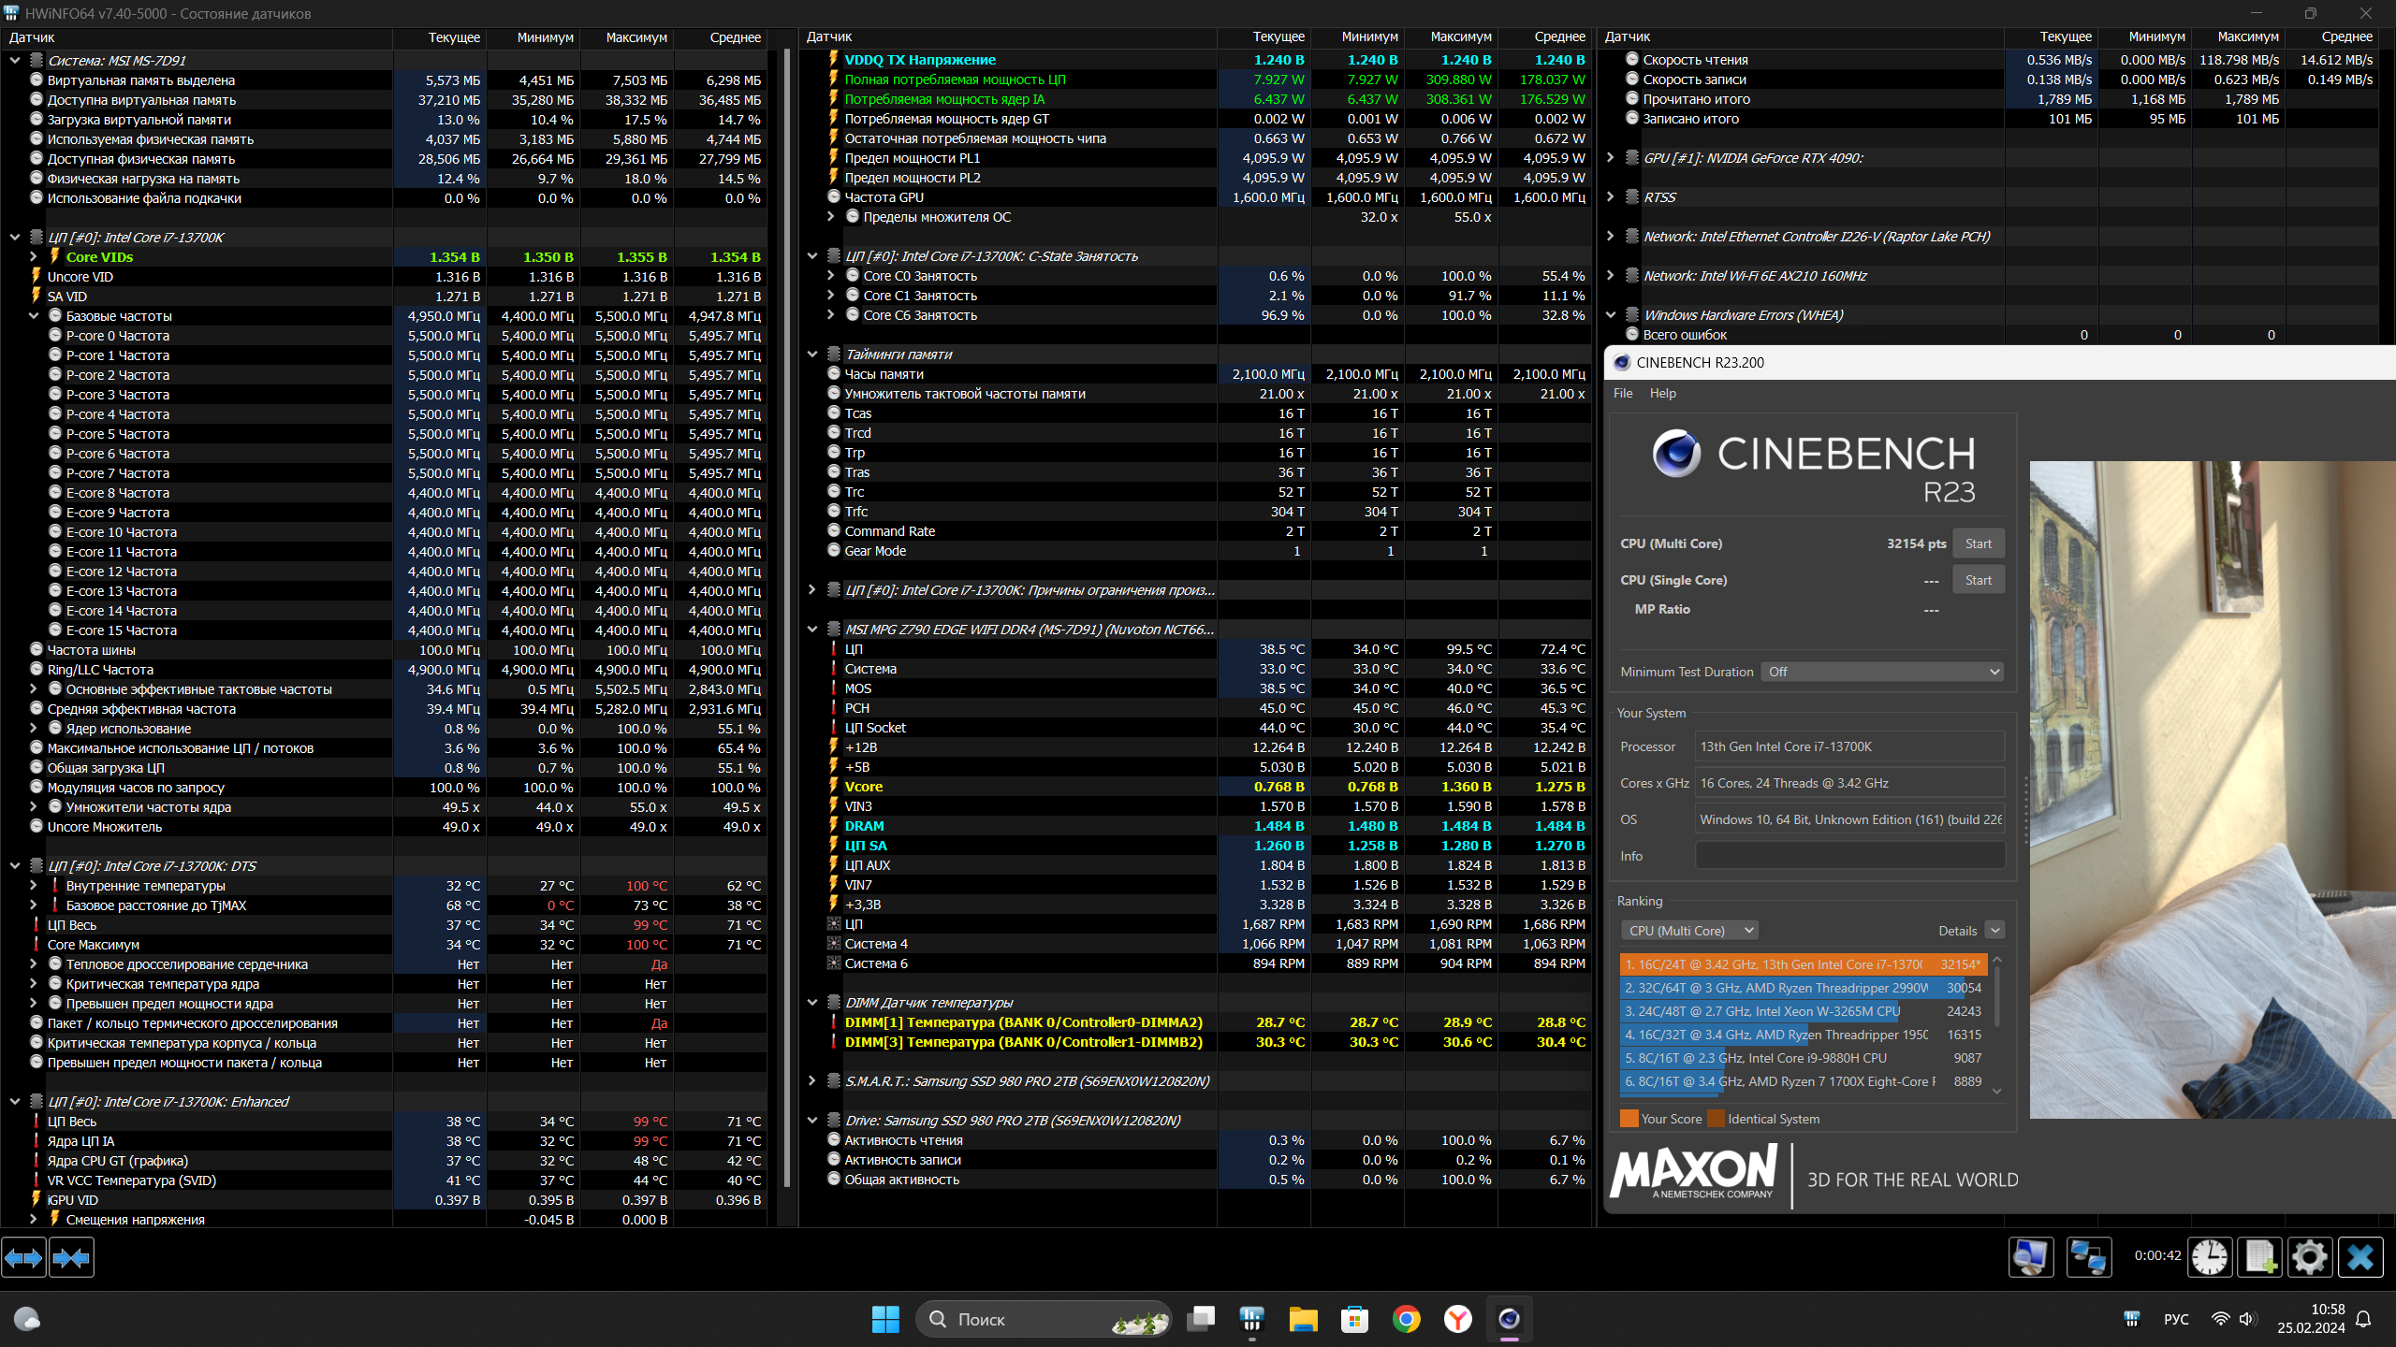
Task: Open the CPU (Multi Core) ranking dropdown
Action: coord(1689,931)
